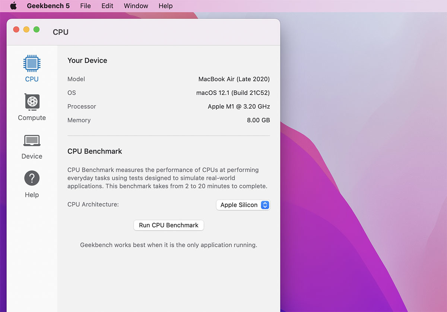Minimize the window using yellow button
Viewport: 447px width, 312px height.
pyautogui.click(x=26, y=29)
